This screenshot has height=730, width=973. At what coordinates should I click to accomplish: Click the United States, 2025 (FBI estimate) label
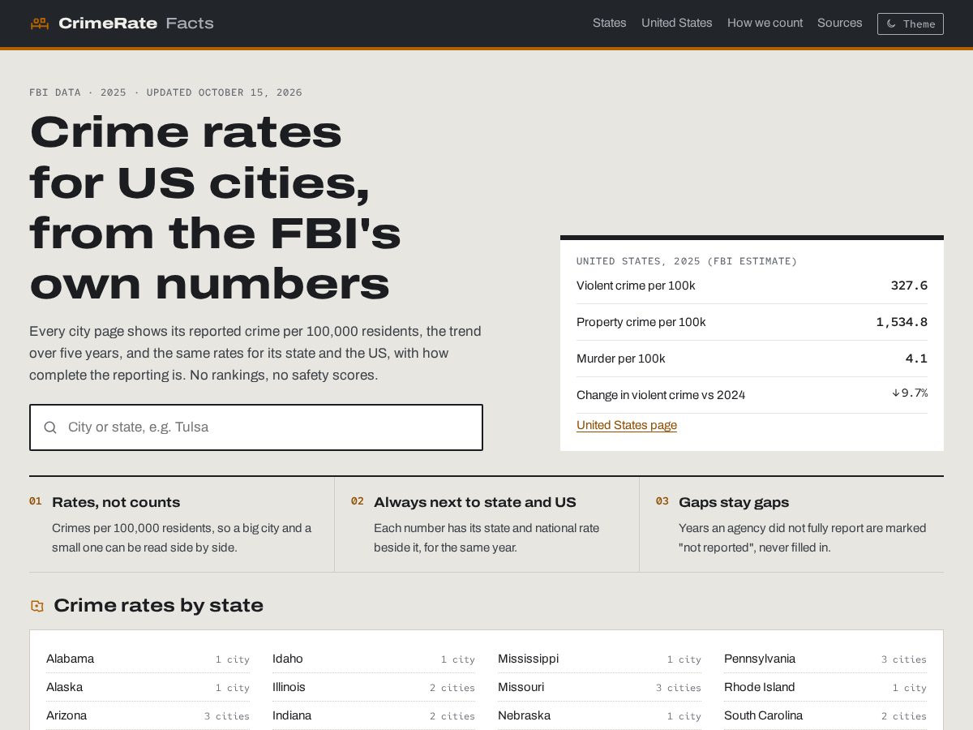(687, 261)
